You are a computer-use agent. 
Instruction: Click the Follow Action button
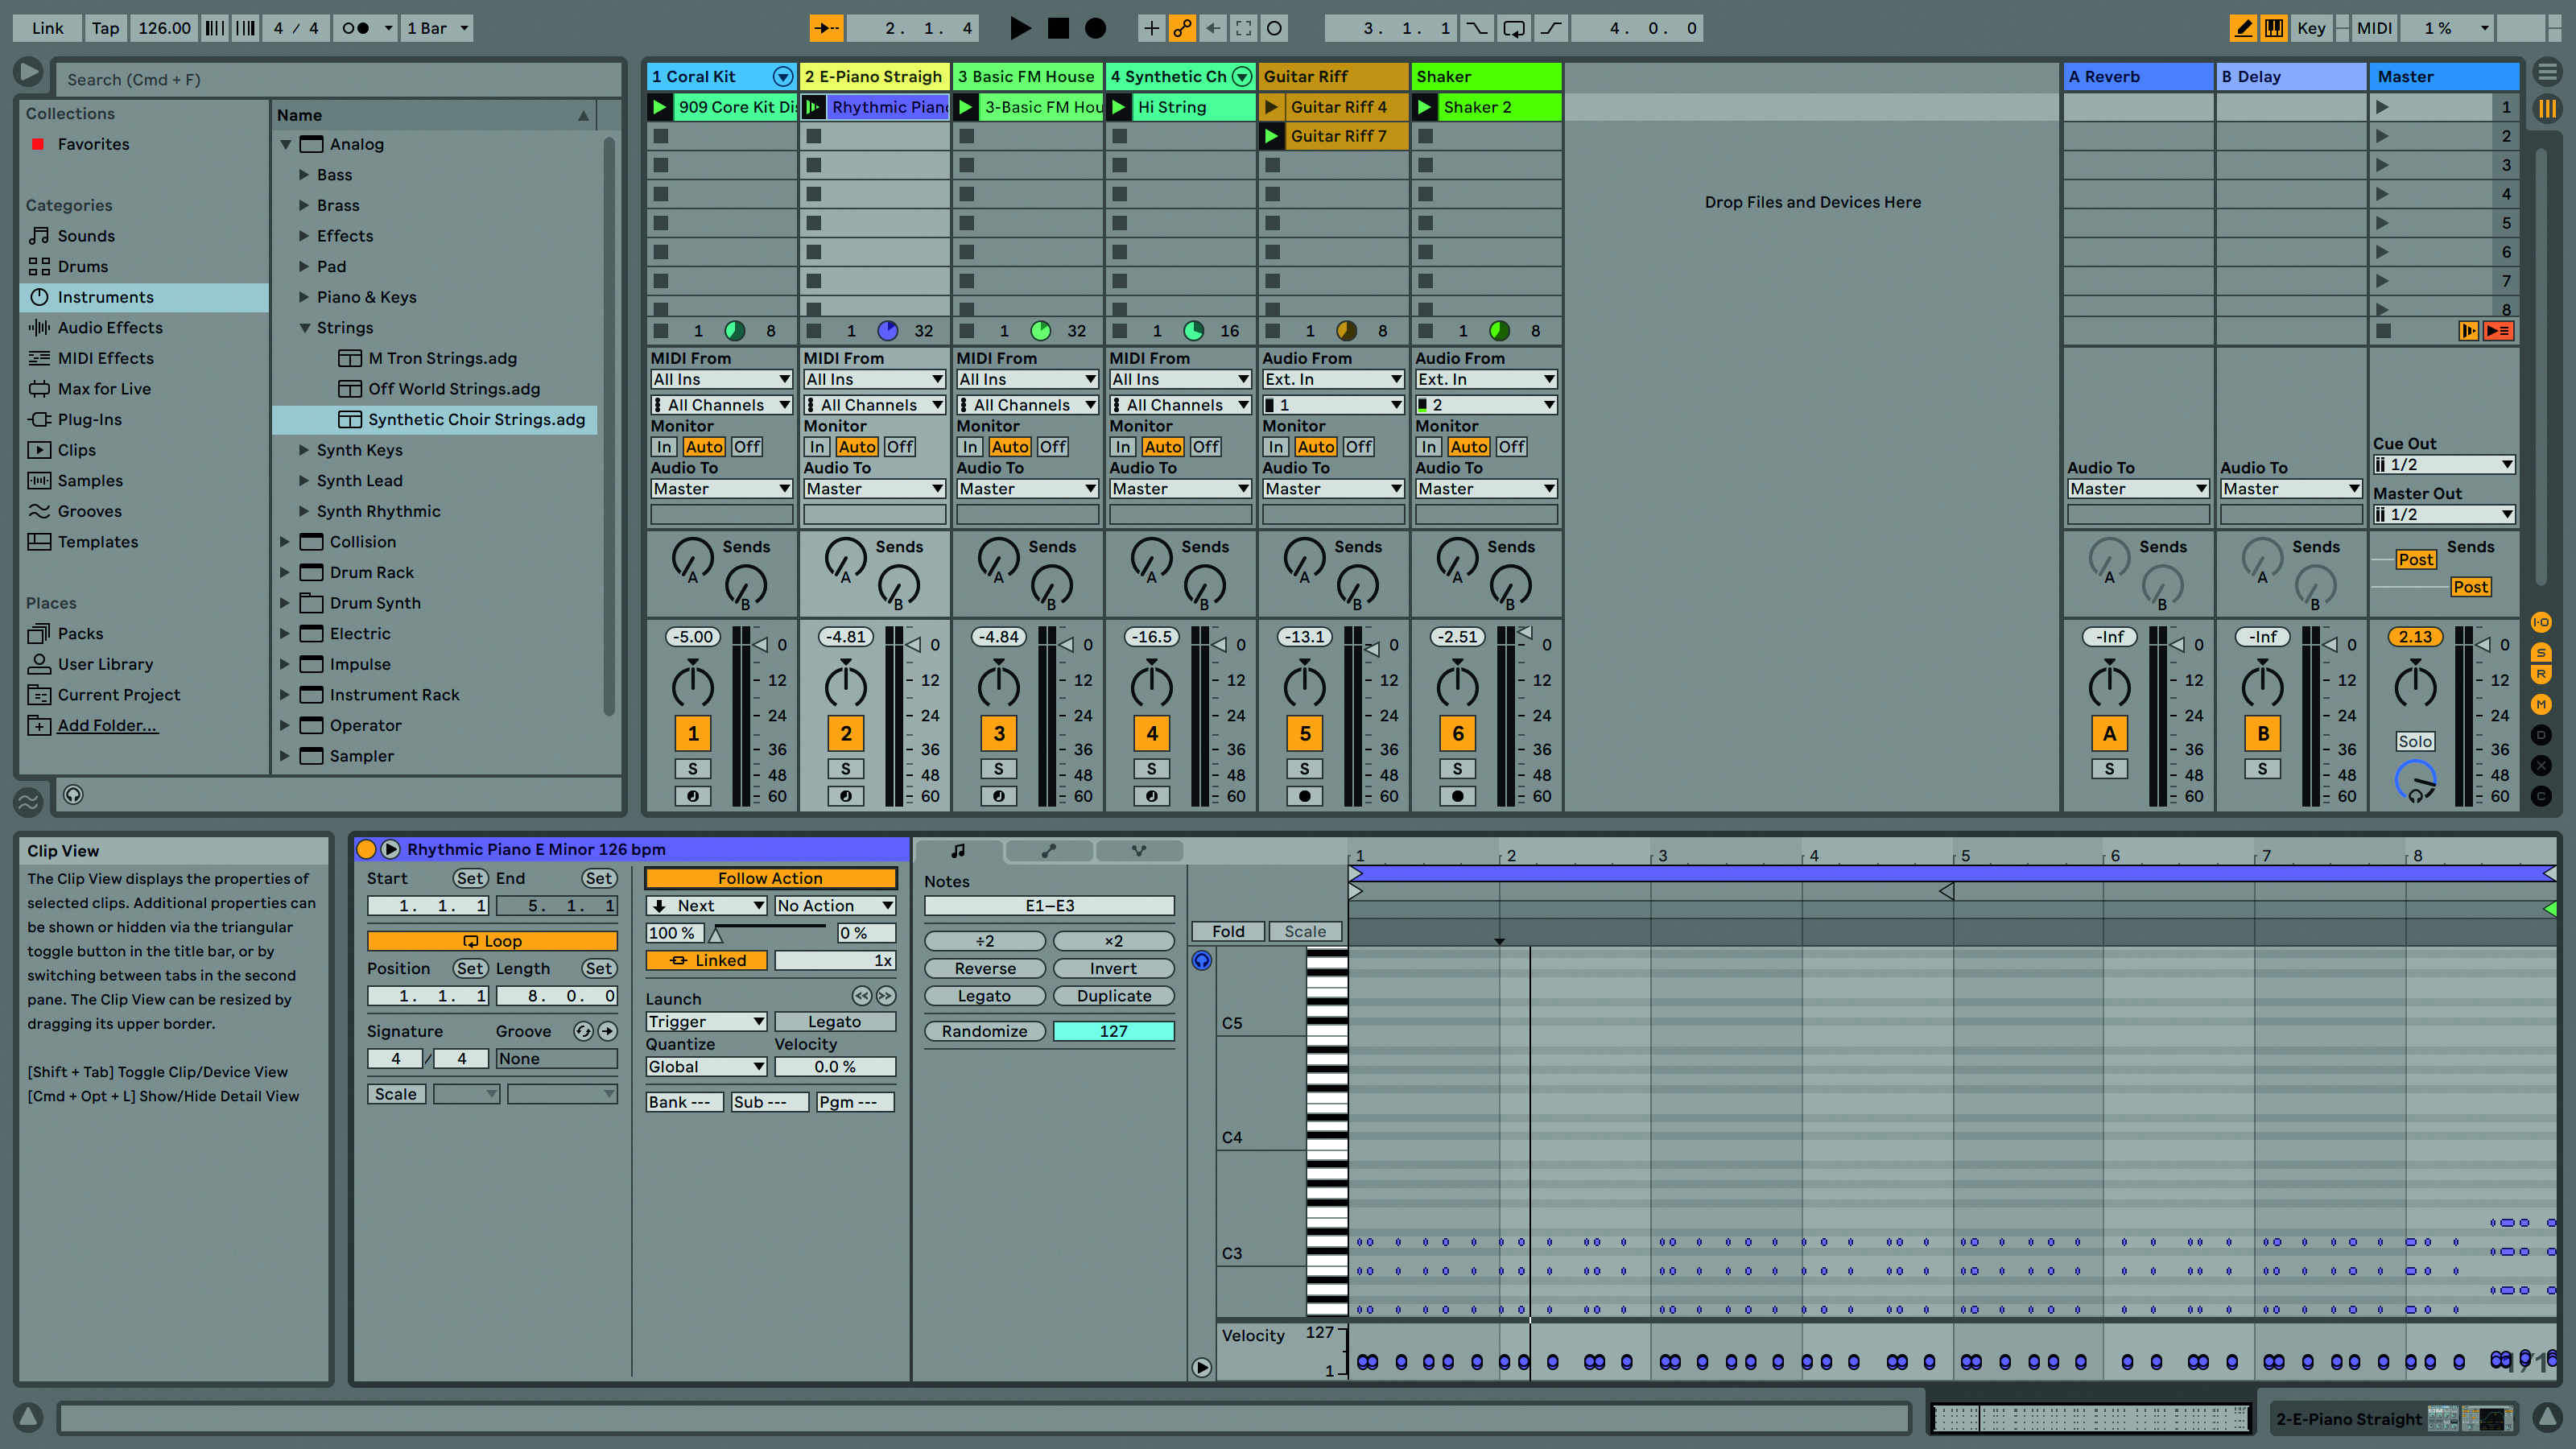770,878
